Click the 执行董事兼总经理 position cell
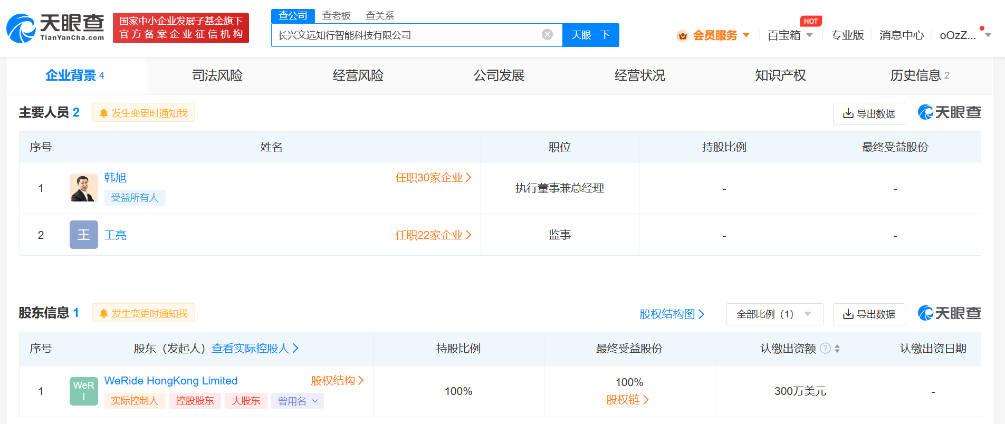This screenshot has width=1005, height=424. point(560,188)
